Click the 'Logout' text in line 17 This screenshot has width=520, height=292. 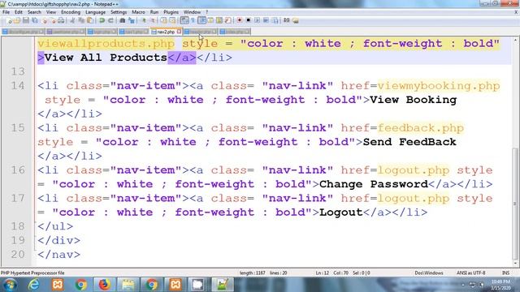coord(341,213)
